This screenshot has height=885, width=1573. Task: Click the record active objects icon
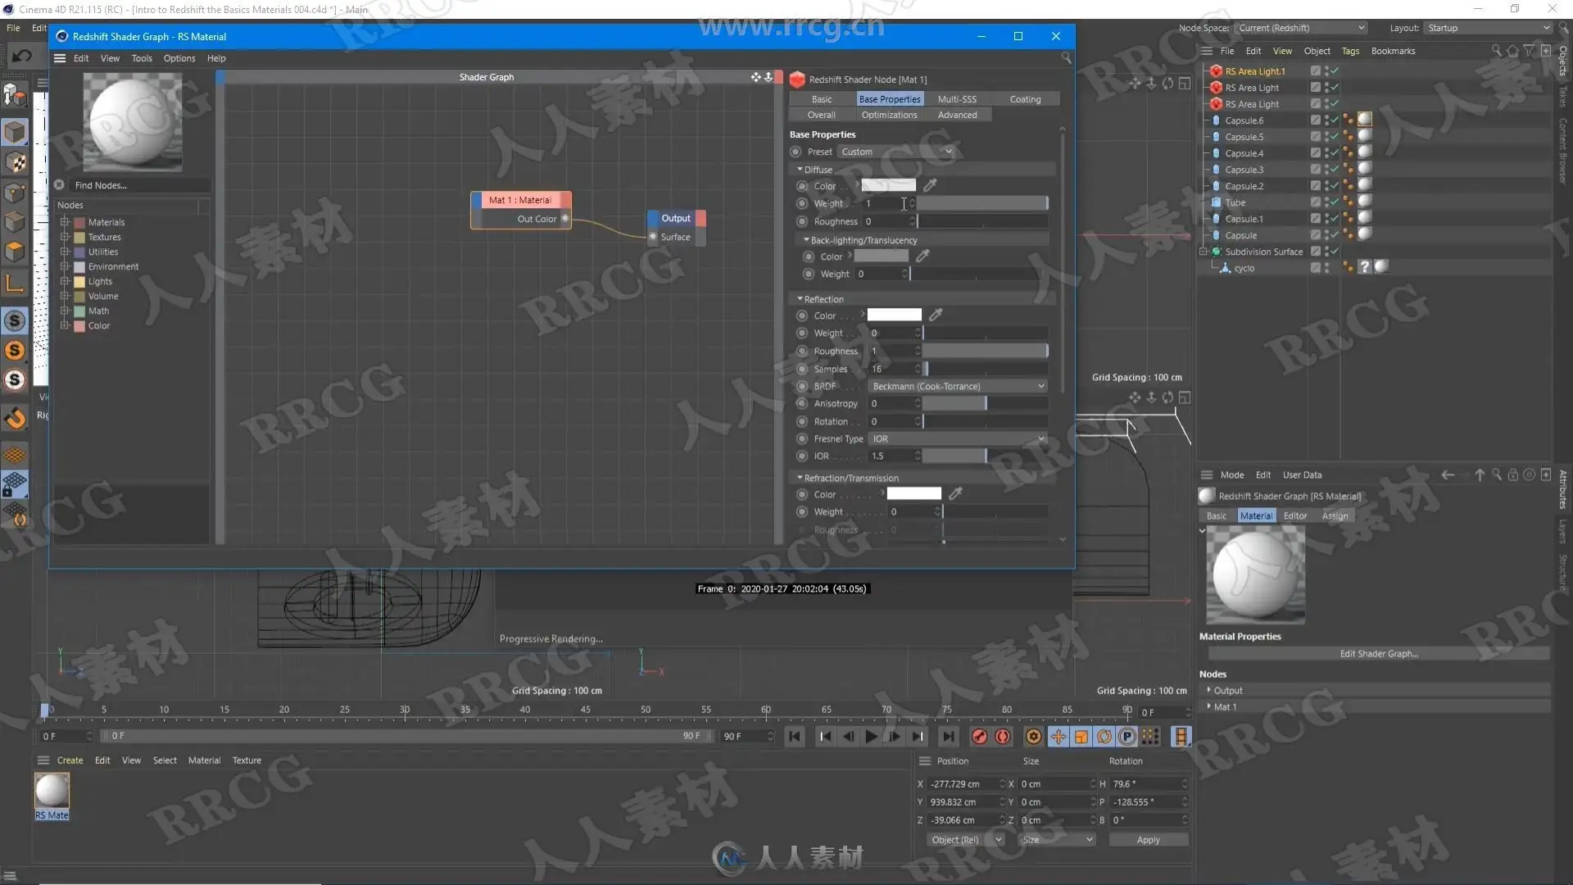pyautogui.click(x=979, y=737)
